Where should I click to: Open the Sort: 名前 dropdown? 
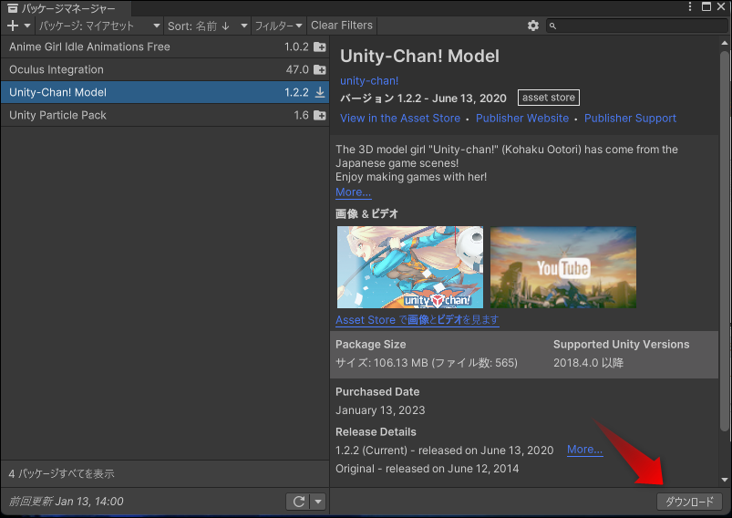[207, 26]
